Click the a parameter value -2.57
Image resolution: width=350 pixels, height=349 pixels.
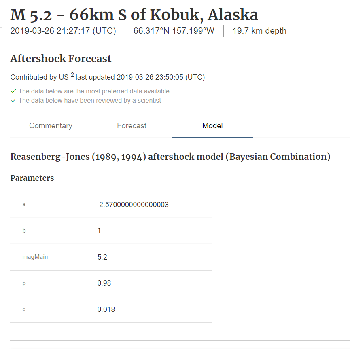coord(133,205)
